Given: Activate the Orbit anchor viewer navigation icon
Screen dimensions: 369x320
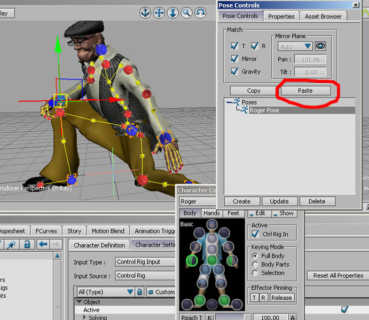Looking at the screenshot, I should [145, 13].
